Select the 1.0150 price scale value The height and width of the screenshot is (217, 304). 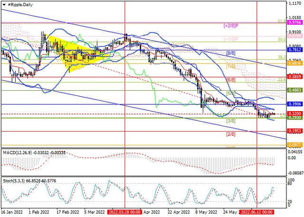[x=294, y=18]
